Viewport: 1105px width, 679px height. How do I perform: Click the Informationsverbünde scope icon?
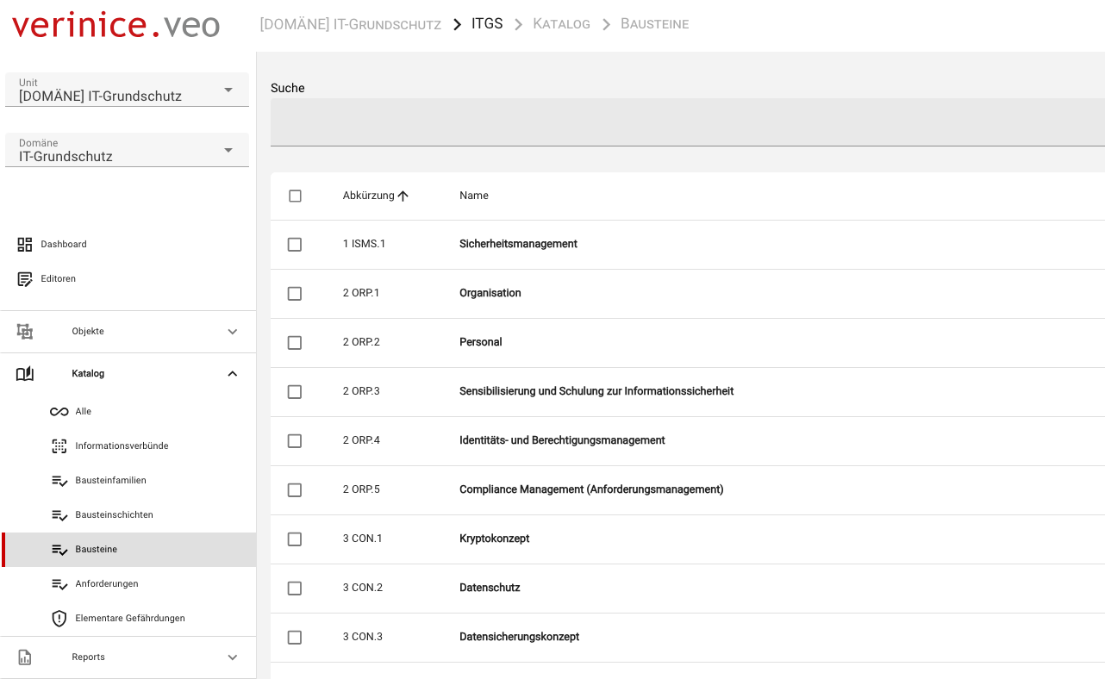(x=59, y=446)
